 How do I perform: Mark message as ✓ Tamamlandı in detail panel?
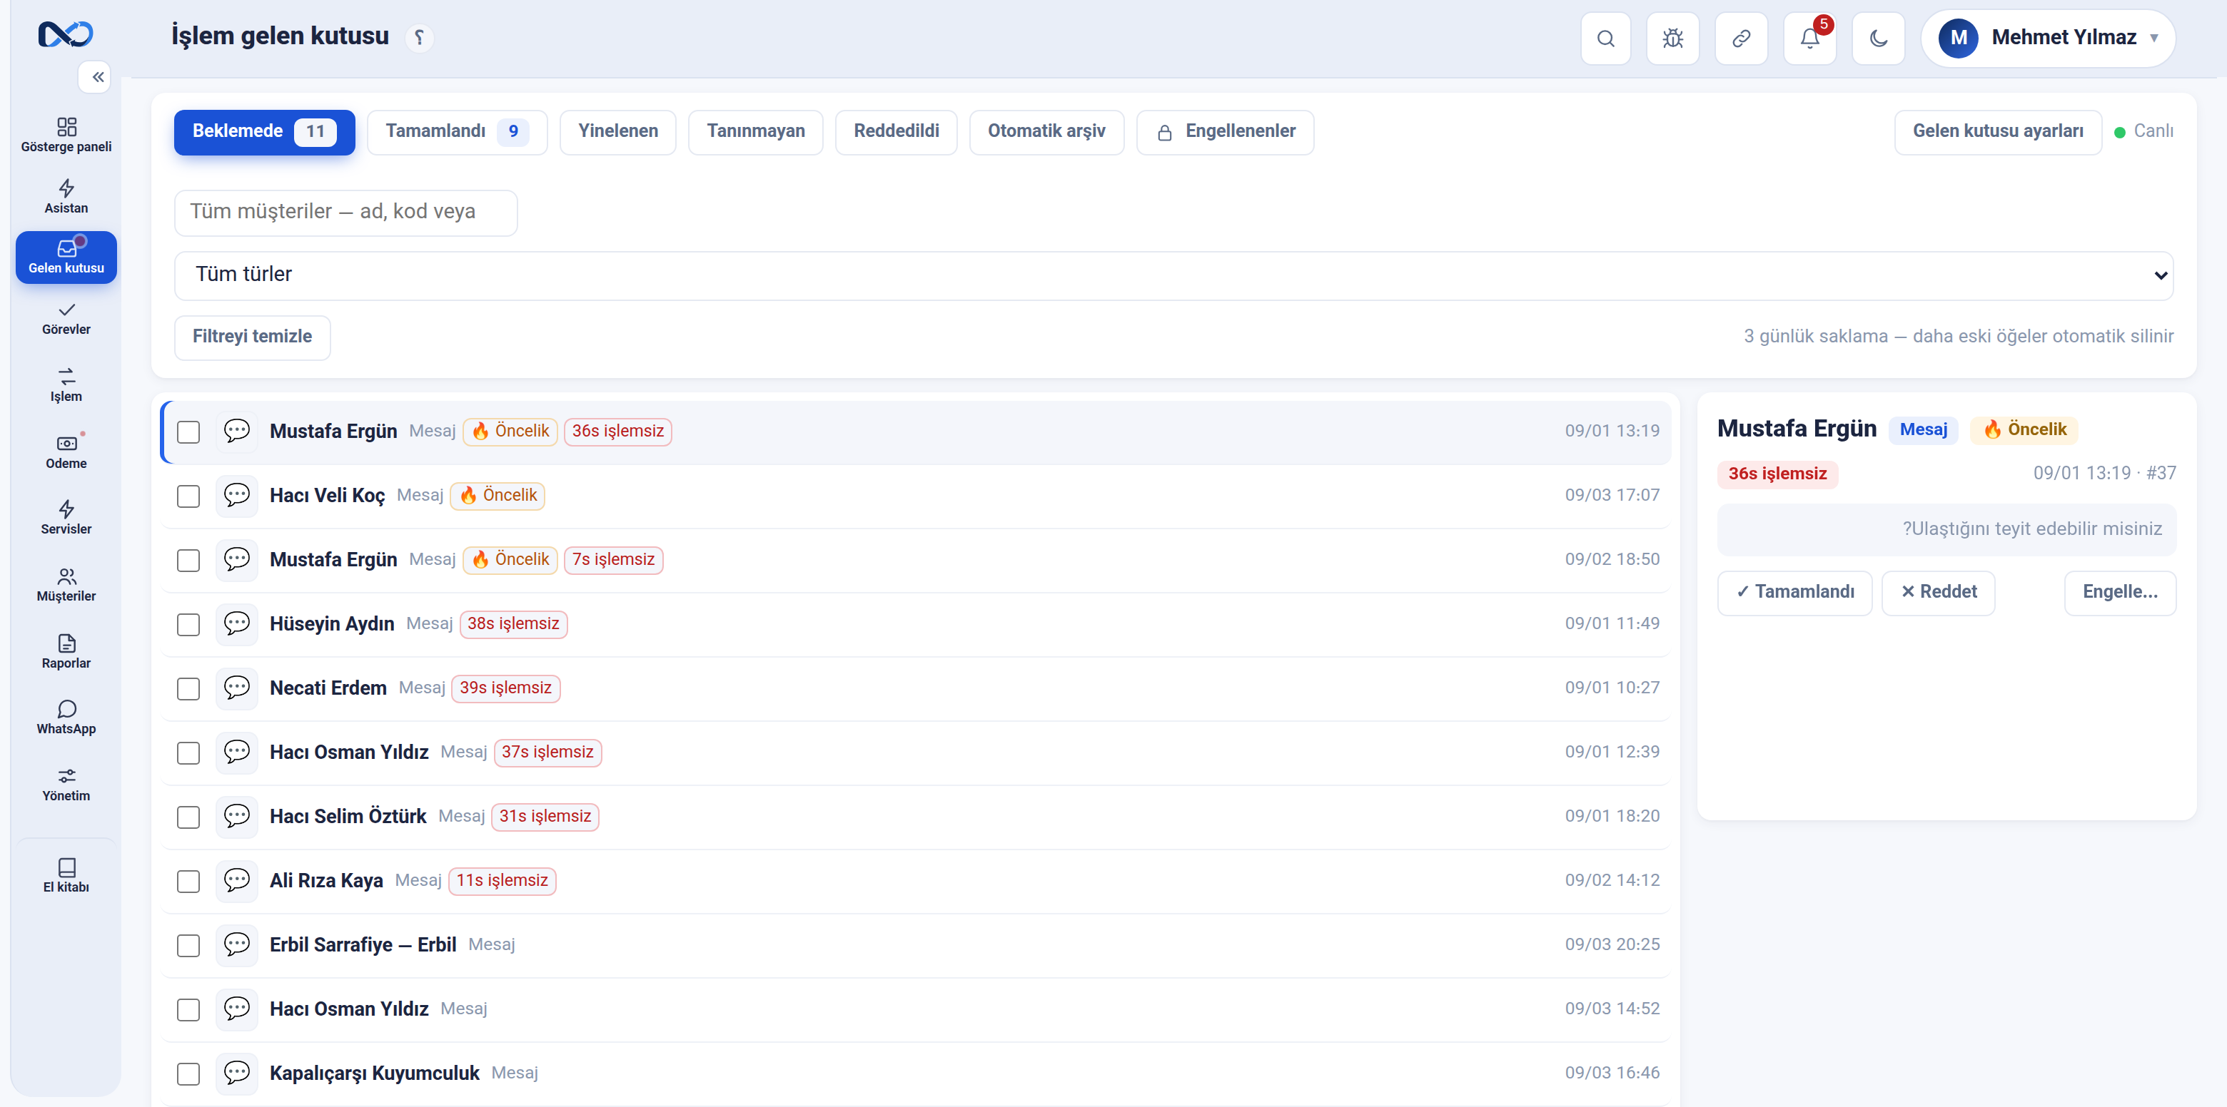click(x=1794, y=592)
